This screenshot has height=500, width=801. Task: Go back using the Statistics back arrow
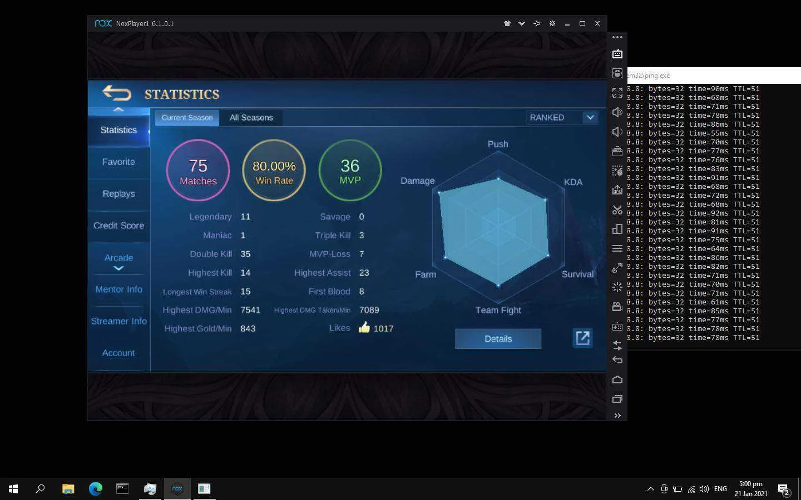pos(117,93)
